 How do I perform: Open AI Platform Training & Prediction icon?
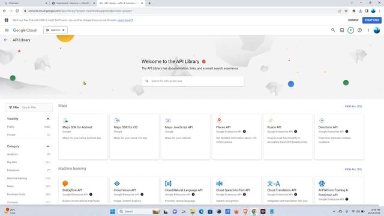322,184
